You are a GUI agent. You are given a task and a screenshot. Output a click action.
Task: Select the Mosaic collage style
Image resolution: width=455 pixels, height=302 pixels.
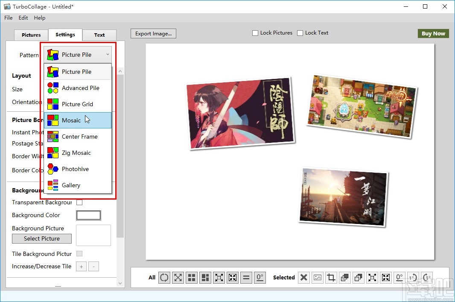pyautogui.click(x=71, y=120)
